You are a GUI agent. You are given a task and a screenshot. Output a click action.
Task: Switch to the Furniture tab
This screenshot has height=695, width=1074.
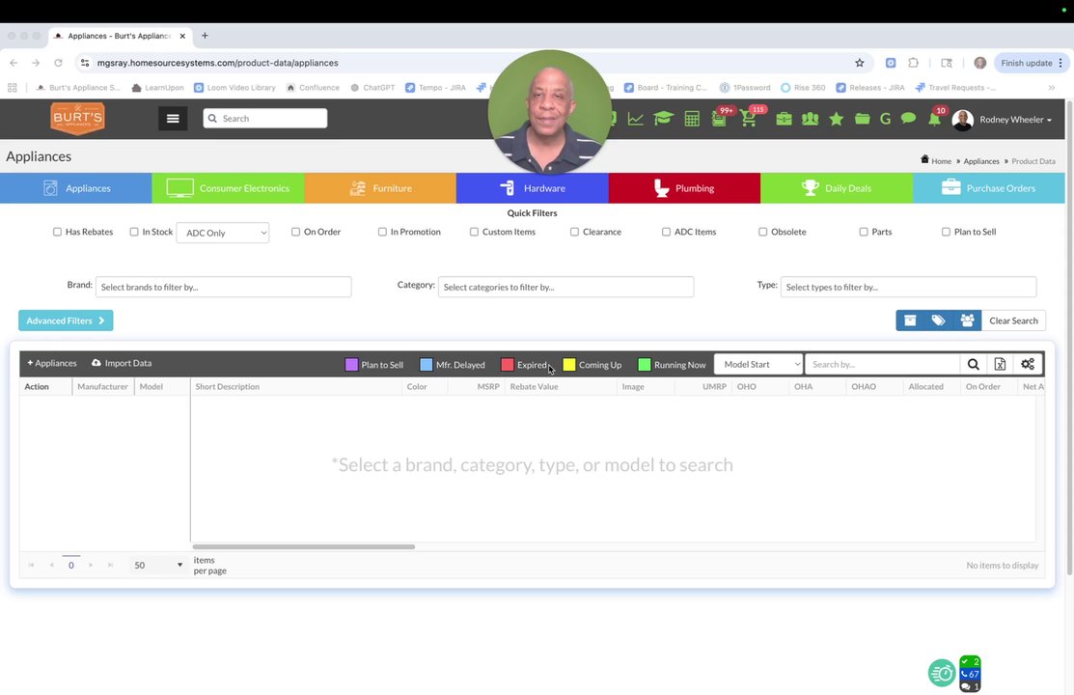pyautogui.click(x=380, y=188)
